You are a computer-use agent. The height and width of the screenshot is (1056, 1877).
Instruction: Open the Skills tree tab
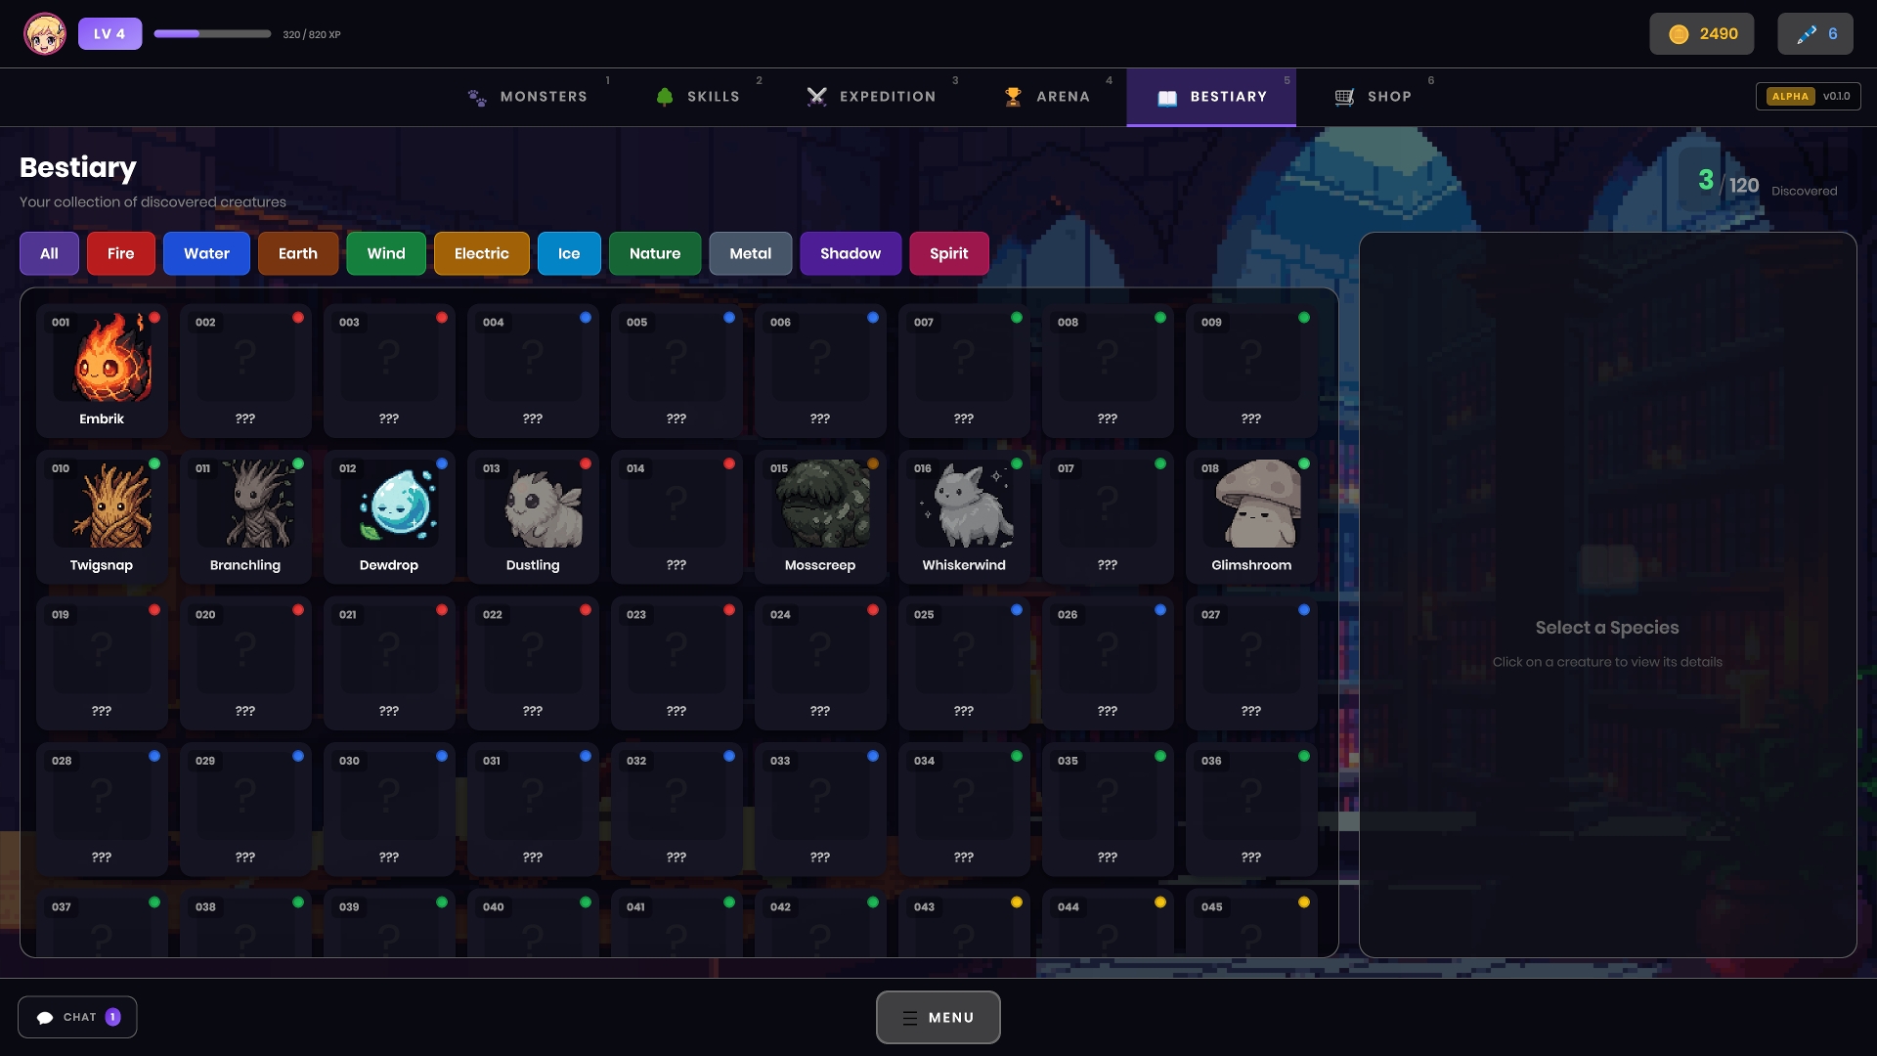click(x=698, y=97)
